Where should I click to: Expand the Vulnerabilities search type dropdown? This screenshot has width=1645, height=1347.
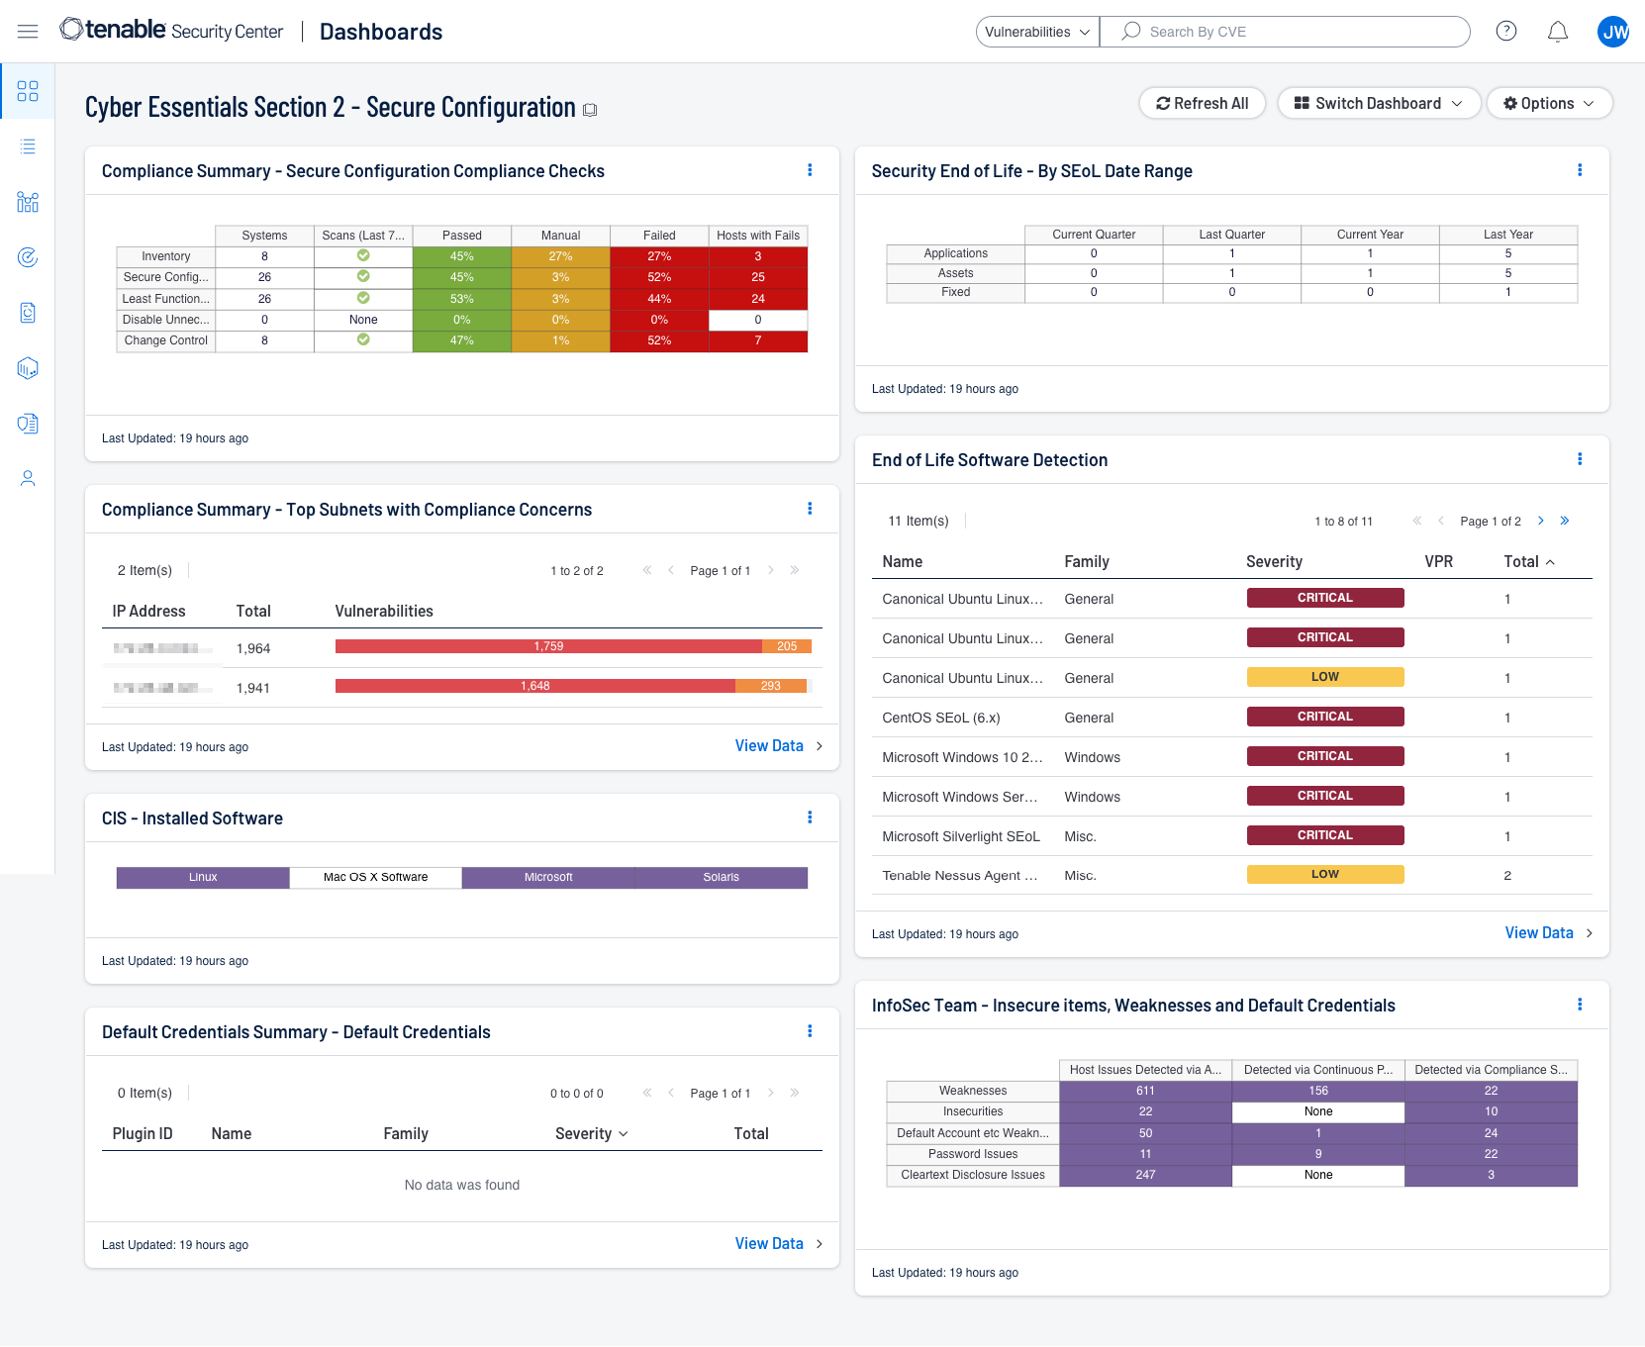(x=1036, y=32)
